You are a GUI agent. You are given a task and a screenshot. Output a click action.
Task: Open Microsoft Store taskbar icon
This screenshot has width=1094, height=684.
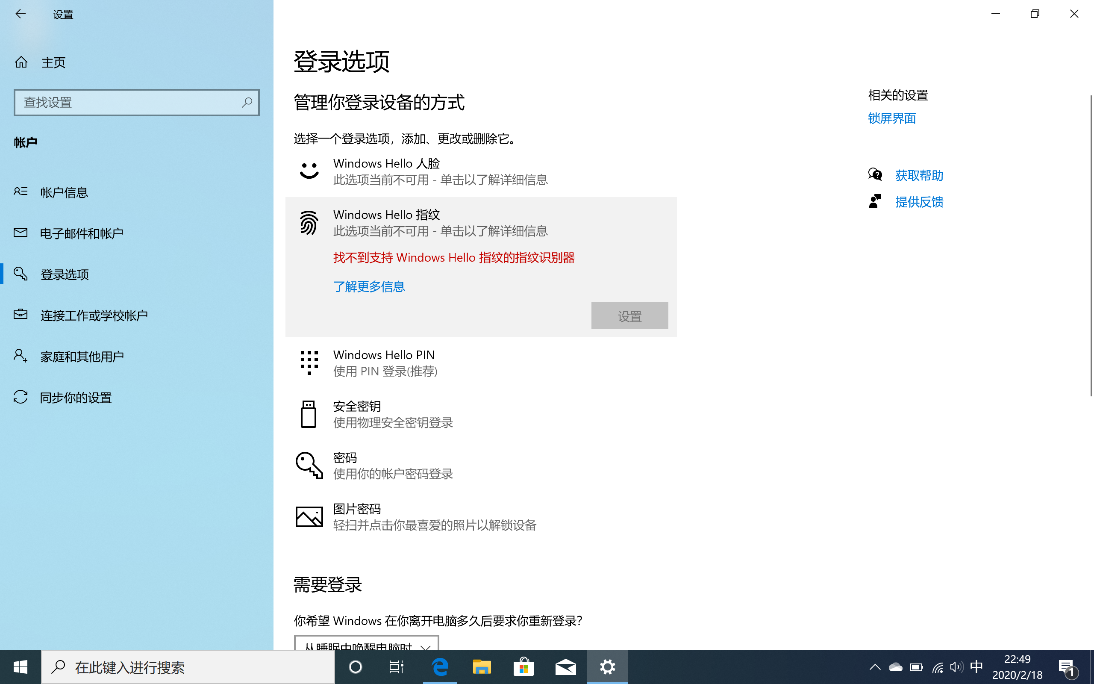tap(523, 667)
